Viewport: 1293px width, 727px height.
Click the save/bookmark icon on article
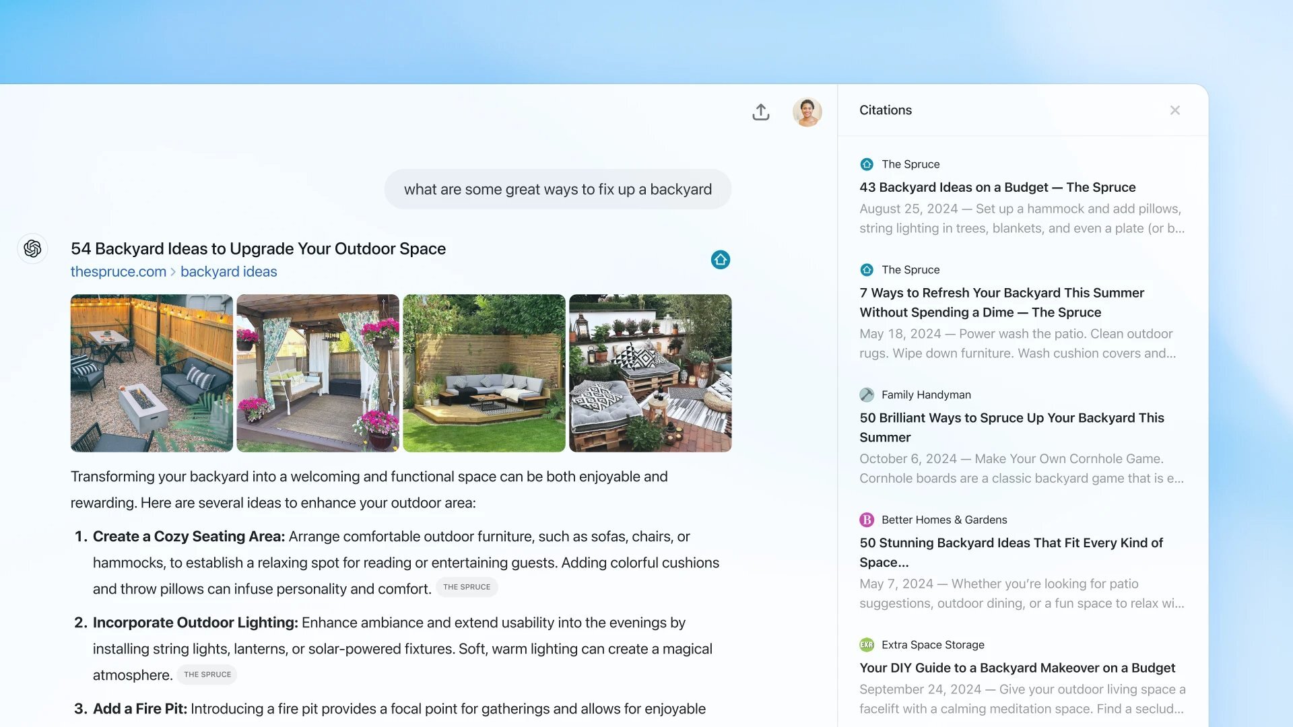[x=720, y=259]
